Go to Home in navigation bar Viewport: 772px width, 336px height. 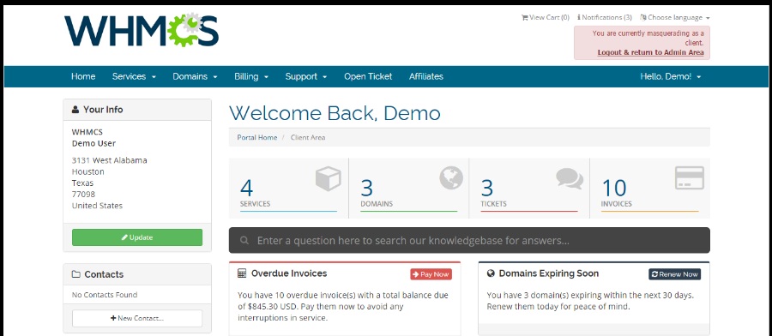(83, 77)
